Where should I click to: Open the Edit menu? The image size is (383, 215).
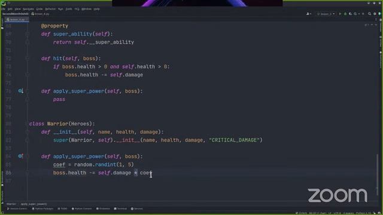click(x=10, y=9)
